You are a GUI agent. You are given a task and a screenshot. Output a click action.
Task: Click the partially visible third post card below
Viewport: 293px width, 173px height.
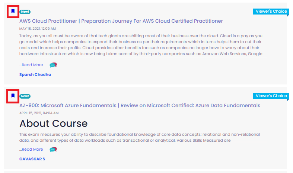point(146,172)
